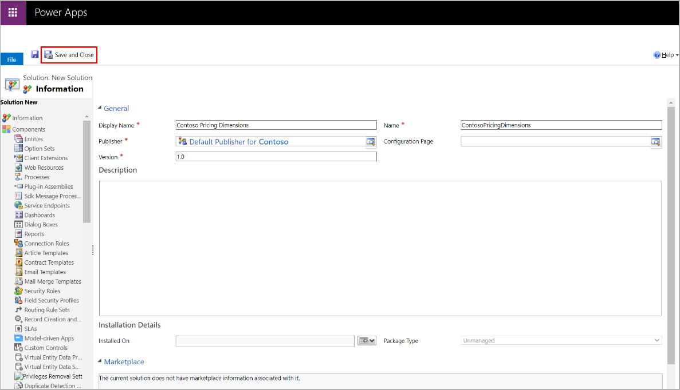Open Model-driven Apps in the sidebar
Screen dimensions: 680x390
click(49, 339)
